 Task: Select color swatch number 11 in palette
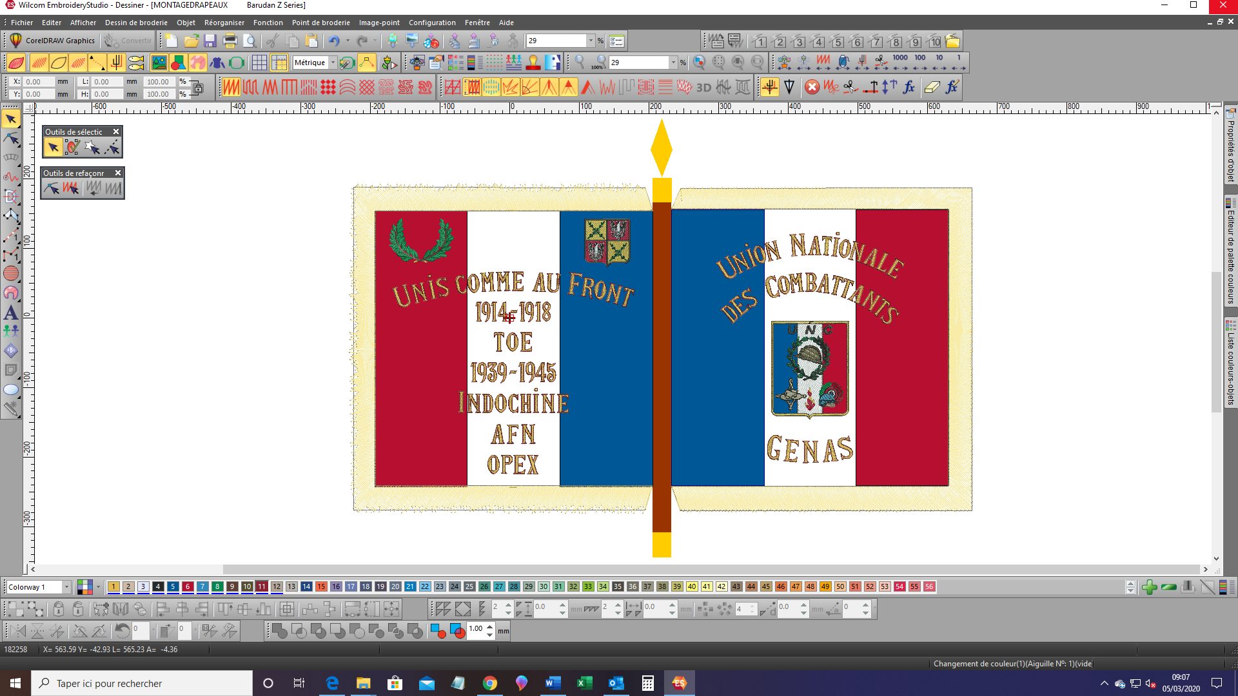[262, 587]
